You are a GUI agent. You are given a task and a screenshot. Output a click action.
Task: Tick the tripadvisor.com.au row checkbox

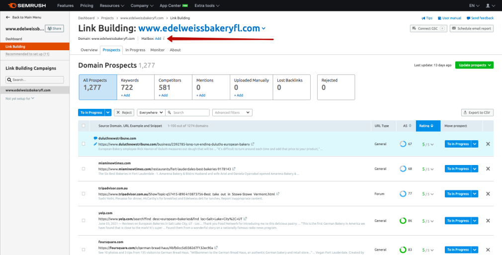pos(84,194)
